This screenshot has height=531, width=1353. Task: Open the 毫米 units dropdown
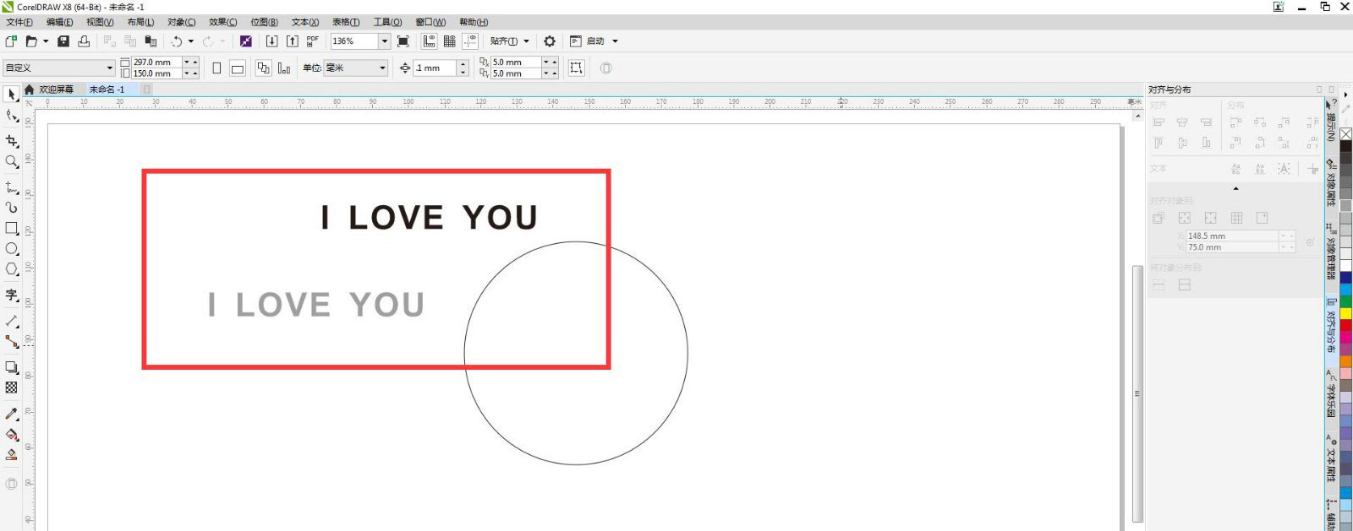click(x=382, y=68)
